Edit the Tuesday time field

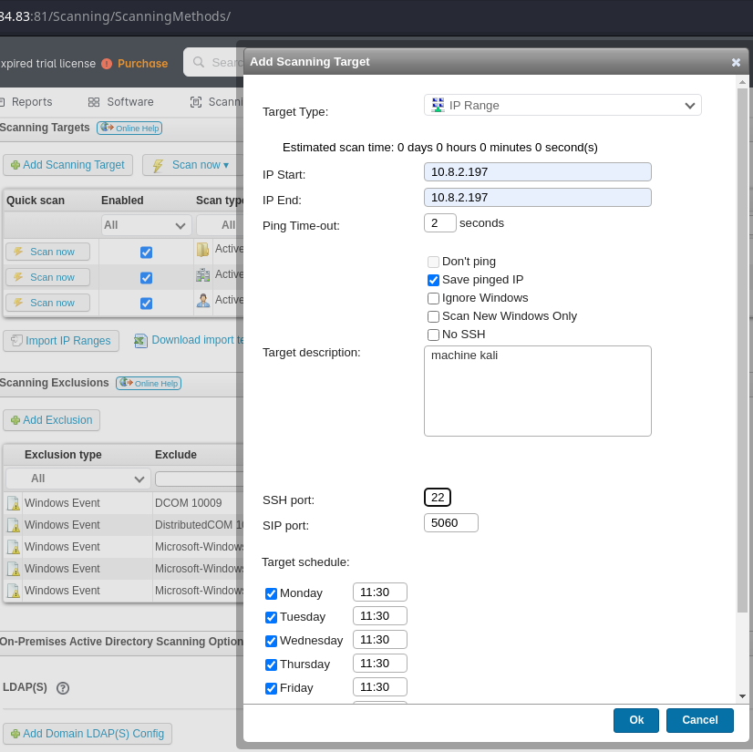(380, 615)
